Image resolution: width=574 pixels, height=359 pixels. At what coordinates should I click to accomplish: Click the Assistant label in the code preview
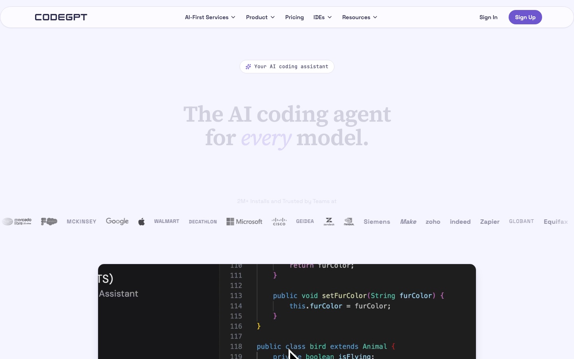tap(118, 294)
